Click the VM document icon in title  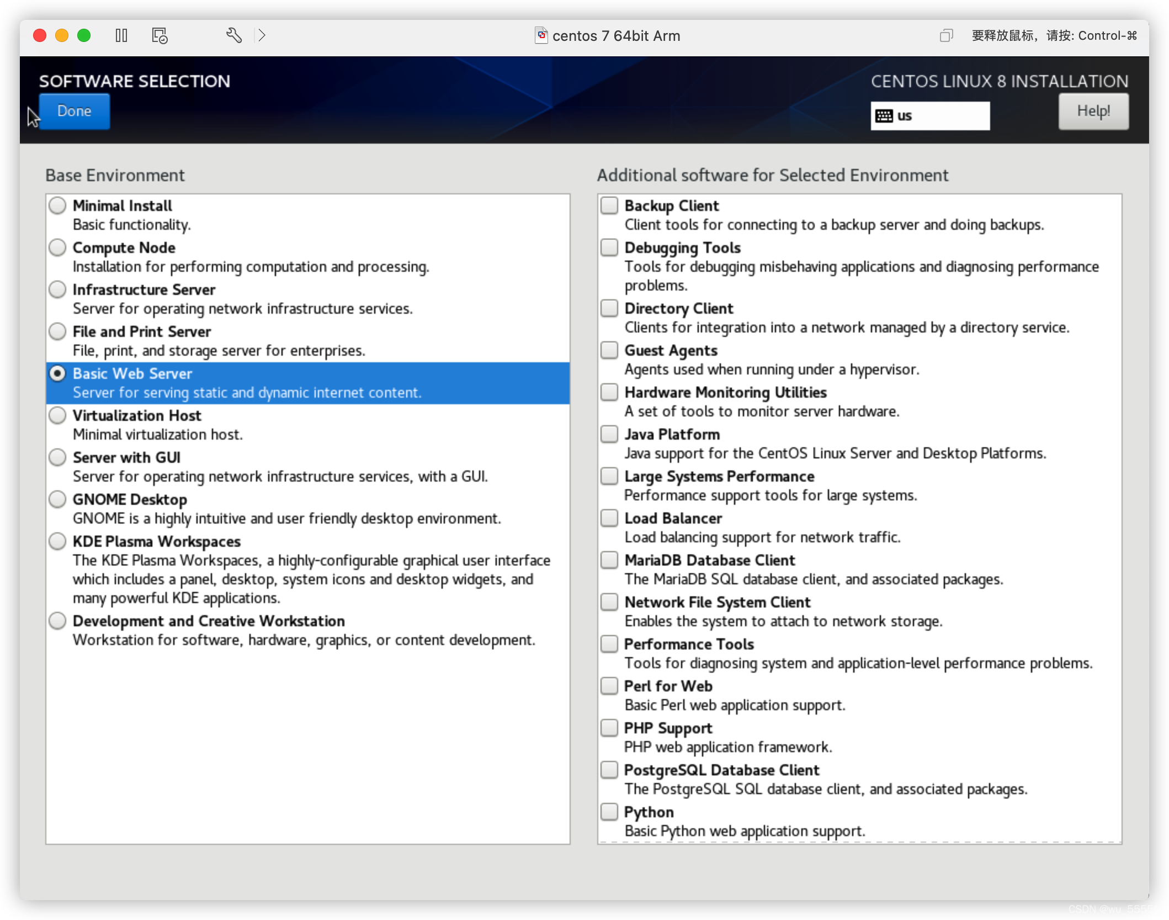[x=541, y=36]
